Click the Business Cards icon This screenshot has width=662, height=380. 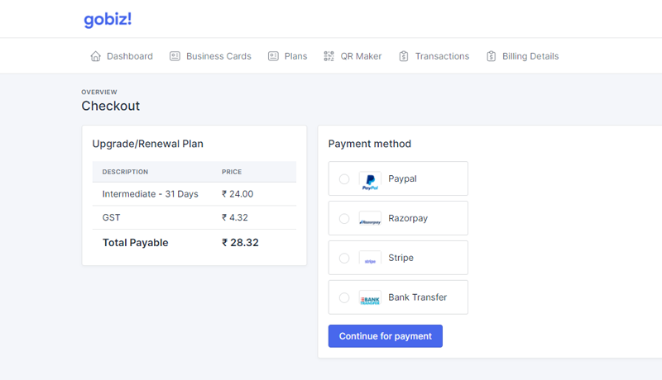pyautogui.click(x=175, y=56)
